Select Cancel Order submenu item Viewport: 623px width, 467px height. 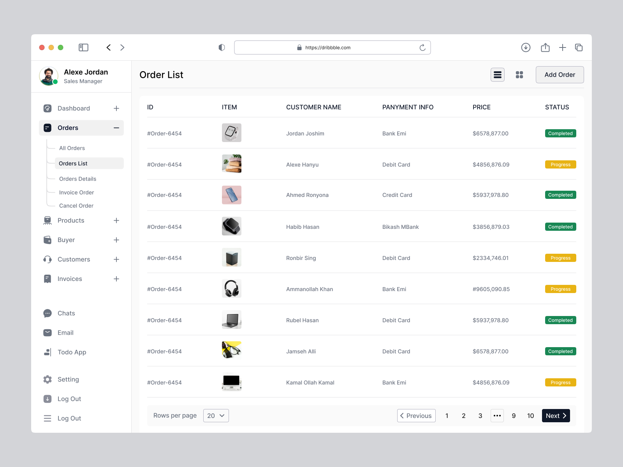pos(76,206)
